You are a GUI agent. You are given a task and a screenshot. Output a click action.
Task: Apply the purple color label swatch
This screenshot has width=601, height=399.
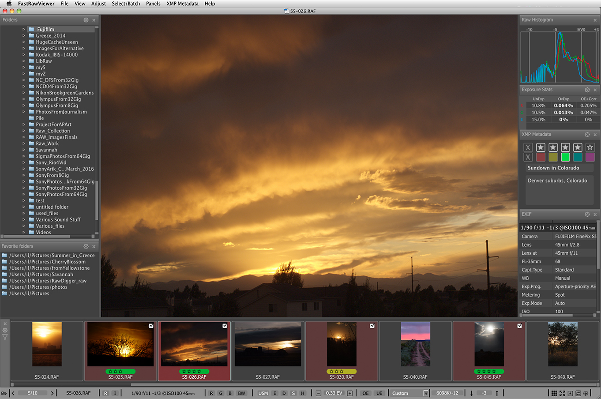click(x=590, y=157)
